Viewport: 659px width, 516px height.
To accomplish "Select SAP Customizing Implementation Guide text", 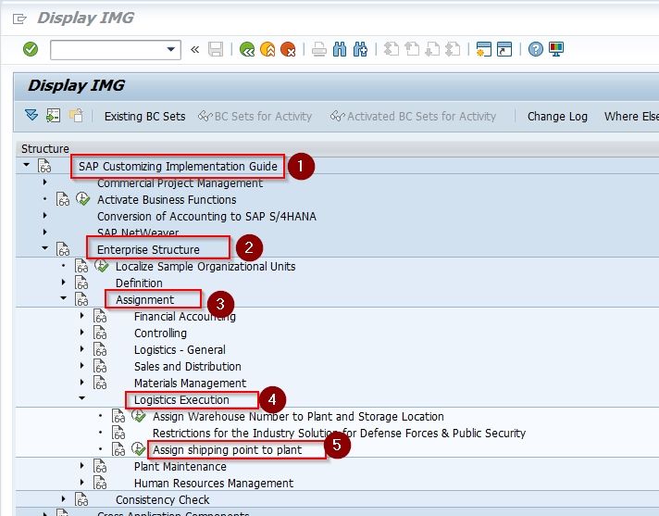I will tap(178, 167).
